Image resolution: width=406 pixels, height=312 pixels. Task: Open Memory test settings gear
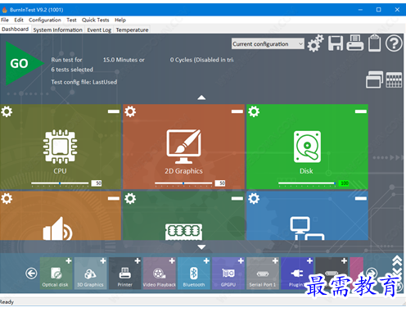point(130,198)
